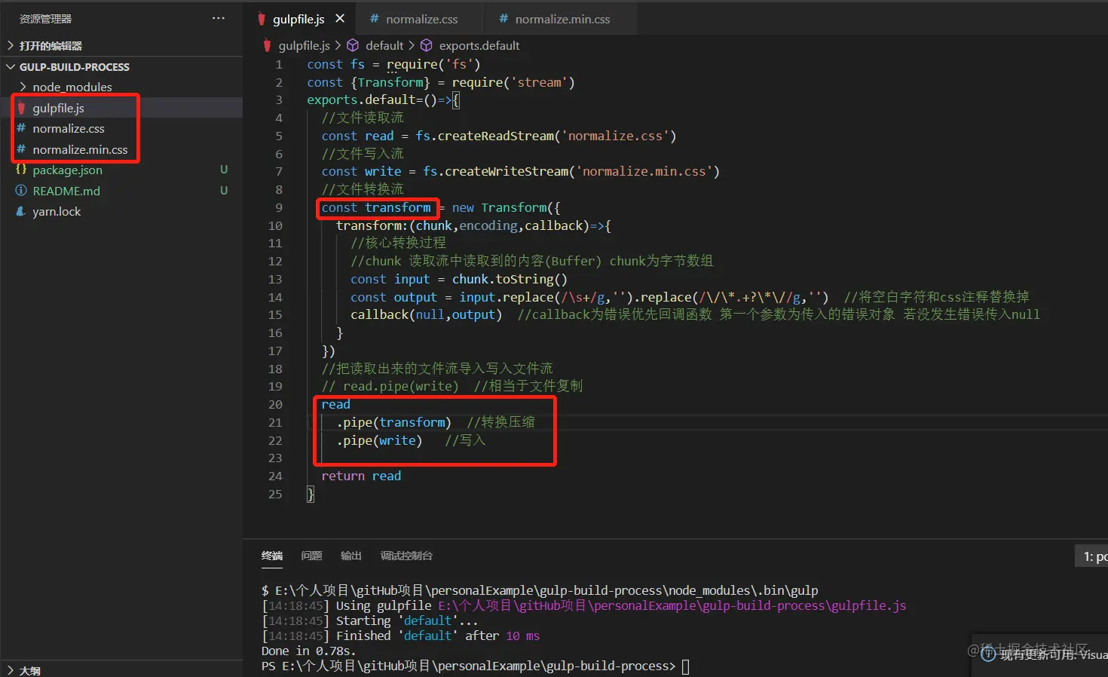The width and height of the screenshot is (1108, 677).
Task: Click the cube icon before exports.default
Action: coord(427,45)
